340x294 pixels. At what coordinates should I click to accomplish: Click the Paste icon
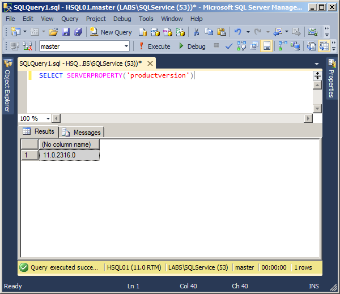(222, 32)
